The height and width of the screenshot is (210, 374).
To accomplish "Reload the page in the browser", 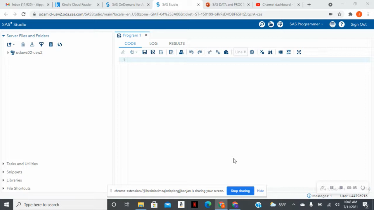I will pos(23,14).
